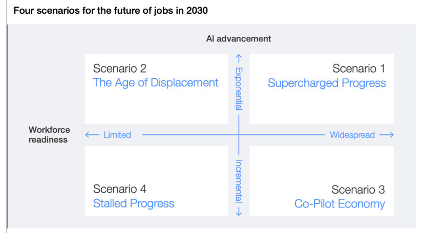Click the Incremental axis label
425x233 pixels.
point(239,181)
